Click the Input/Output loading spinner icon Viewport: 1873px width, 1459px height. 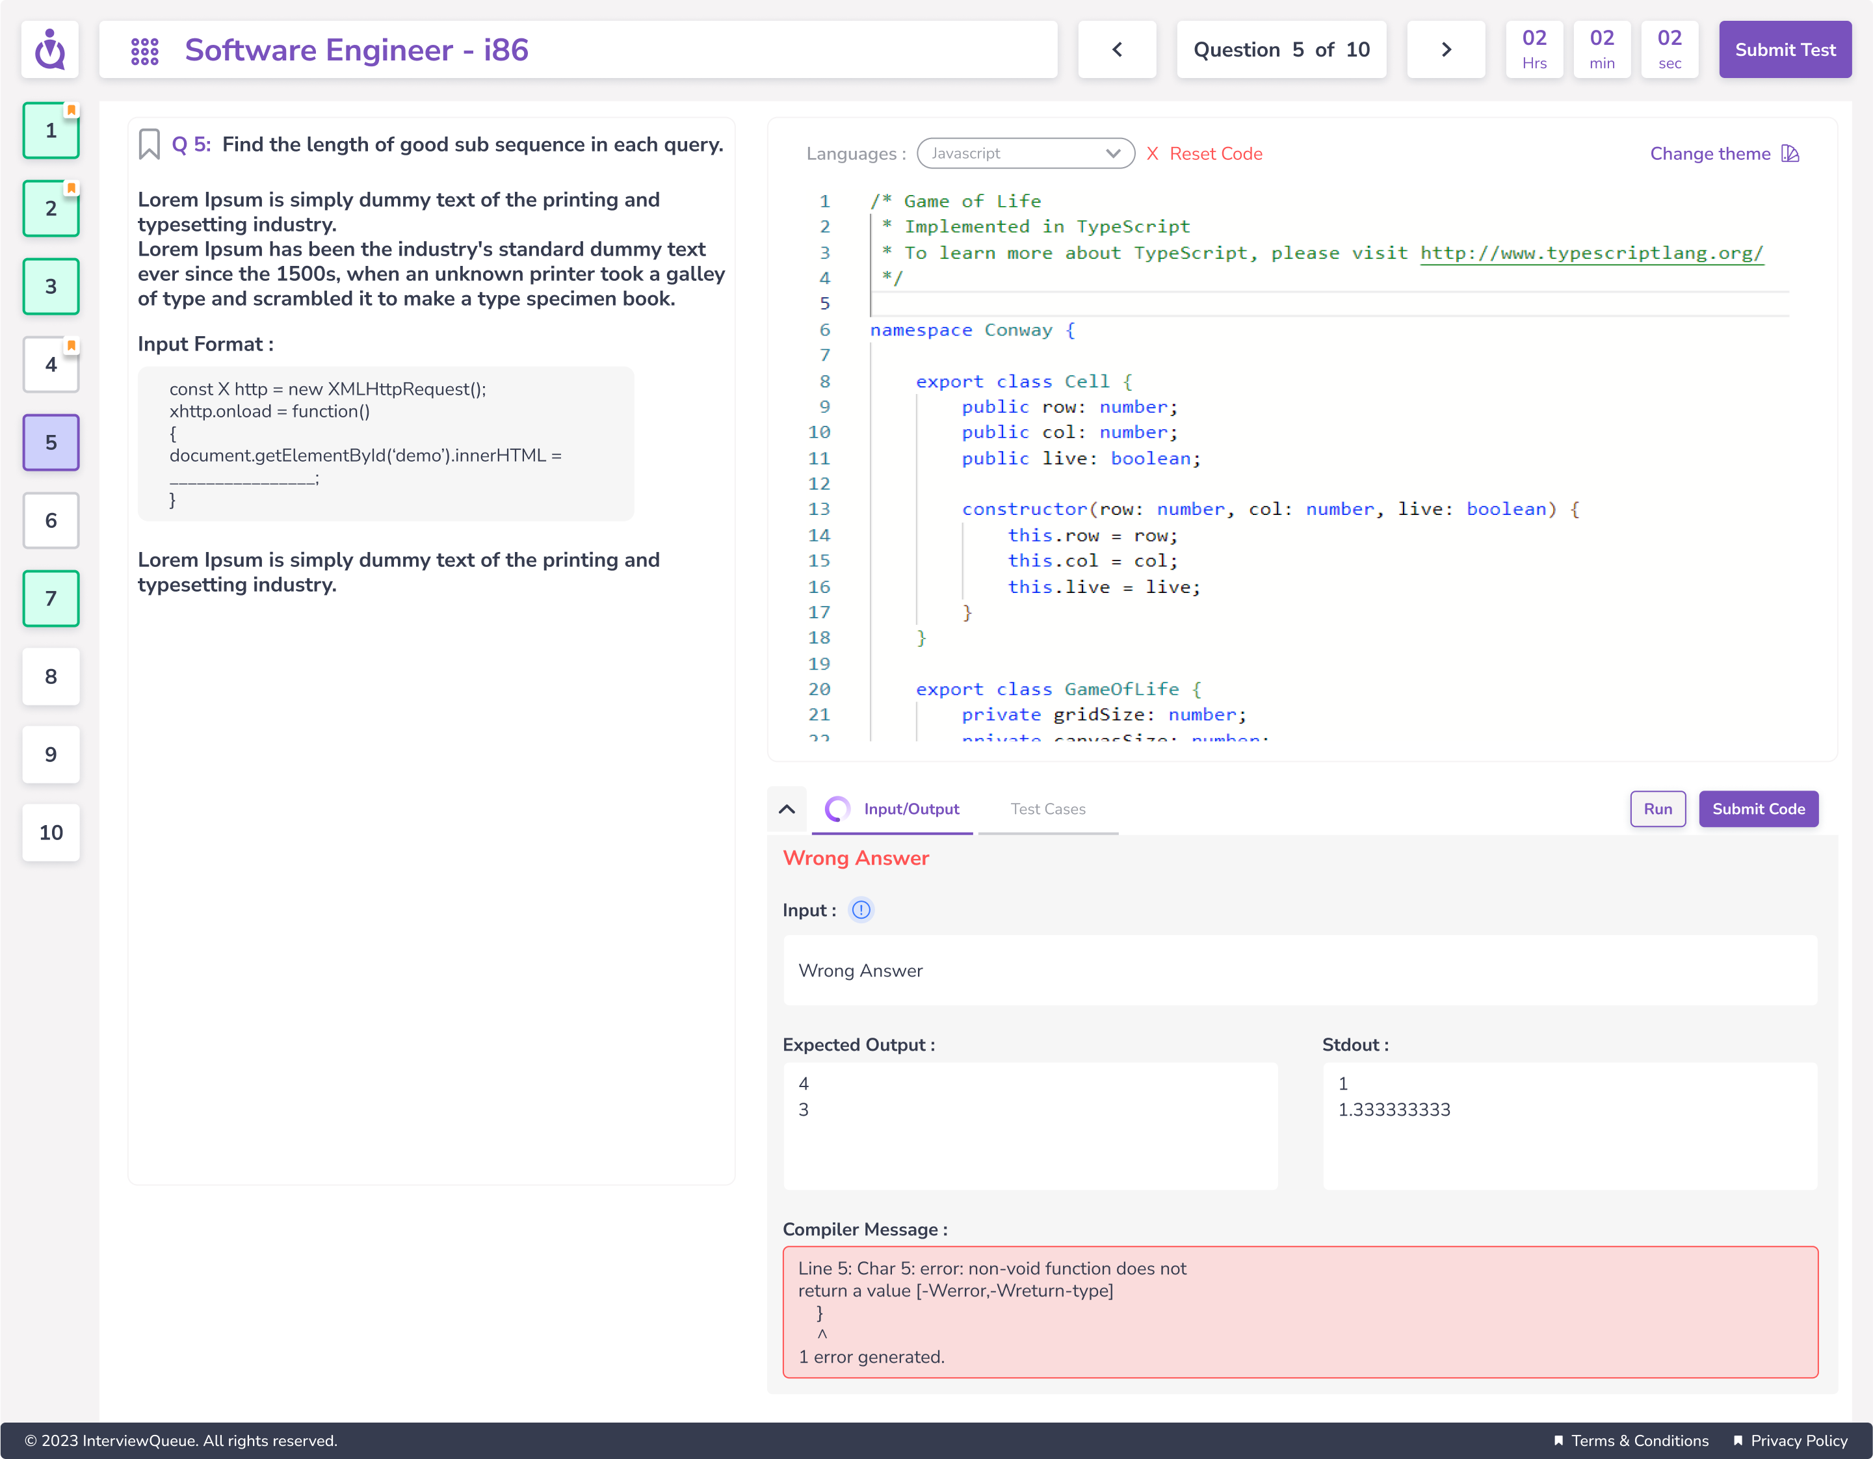tap(837, 809)
